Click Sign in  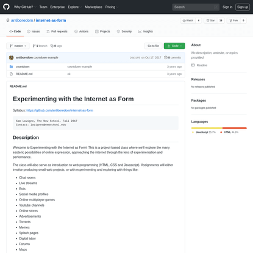(x=227, y=7)
